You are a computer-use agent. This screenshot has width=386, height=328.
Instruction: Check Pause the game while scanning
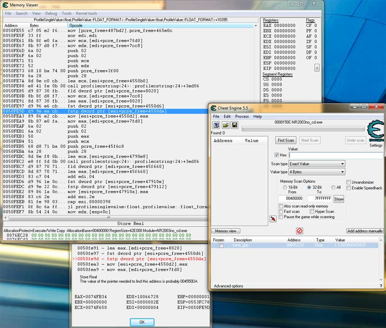(280, 217)
